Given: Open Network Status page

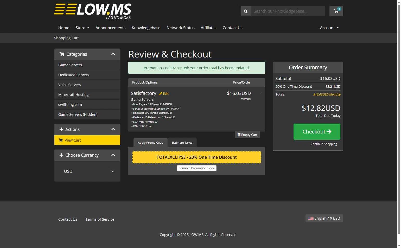Looking at the screenshot, I should point(181,28).
